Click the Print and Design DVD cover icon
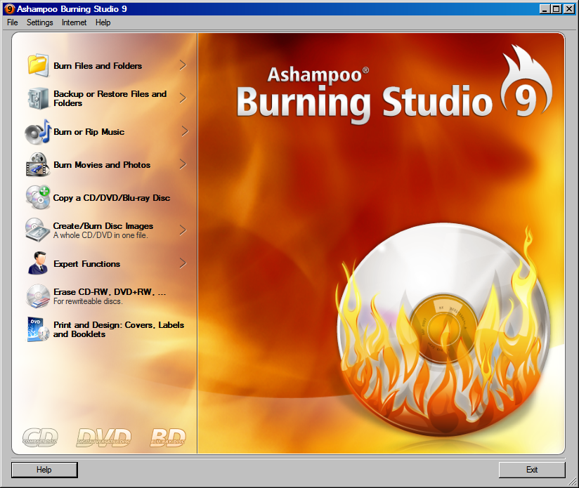The image size is (579, 488). (x=38, y=329)
